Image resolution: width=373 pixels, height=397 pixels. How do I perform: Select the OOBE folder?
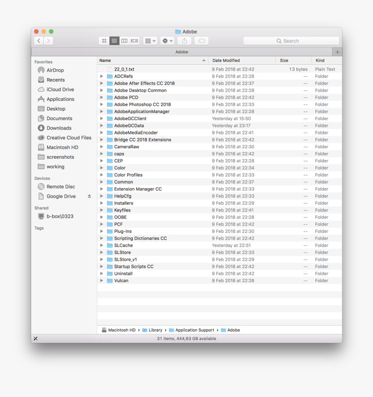coord(219,217)
